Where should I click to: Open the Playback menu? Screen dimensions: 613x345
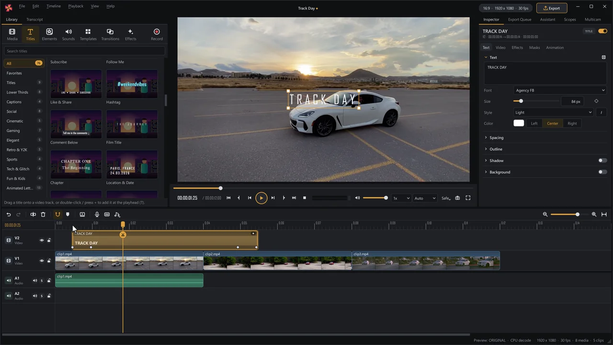pyautogui.click(x=76, y=6)
